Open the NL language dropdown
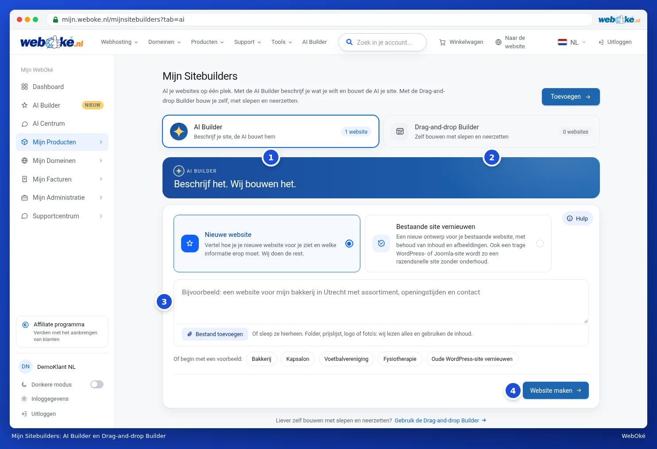Image resolution: width=657 pixels, height=449 pixels. click(x=572, y=42)
